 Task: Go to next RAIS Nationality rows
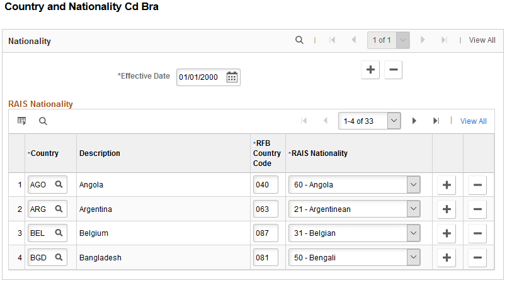tap(414, 121)
